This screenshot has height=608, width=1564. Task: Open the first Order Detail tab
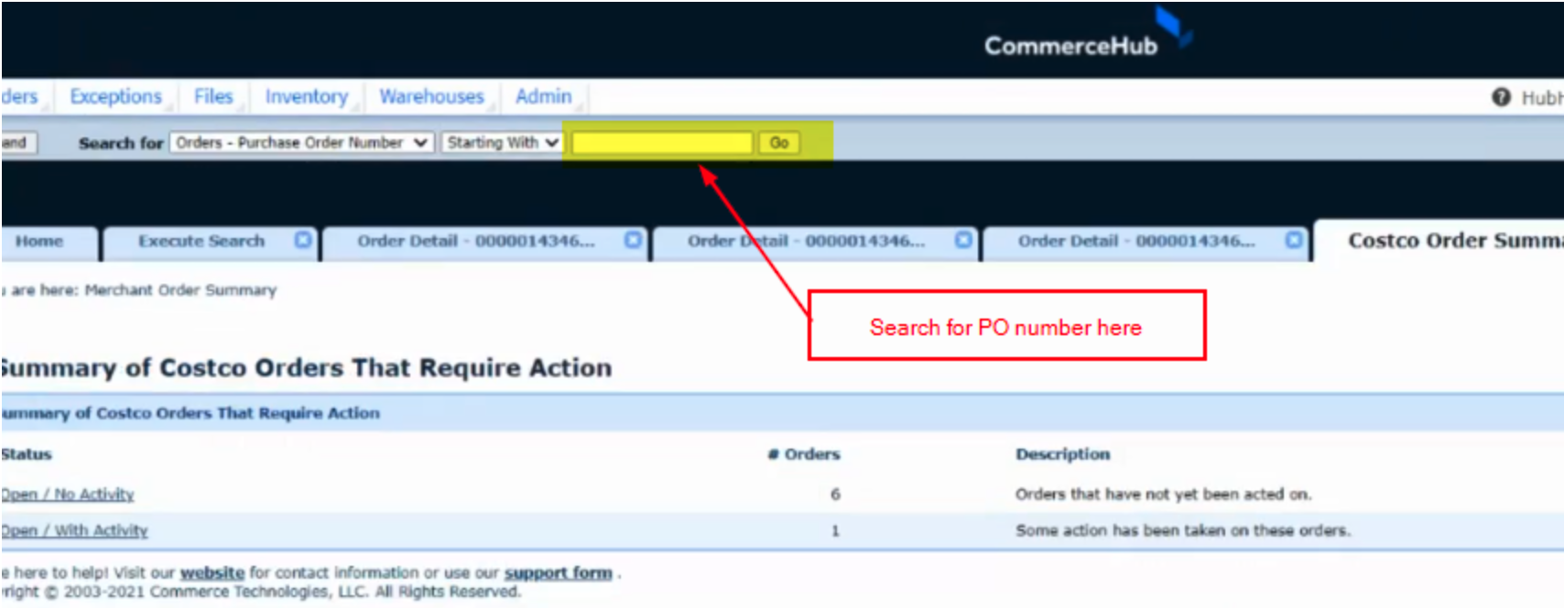point(476,241)
